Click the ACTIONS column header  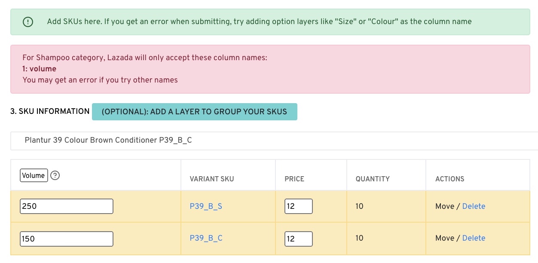pos(450,179)
